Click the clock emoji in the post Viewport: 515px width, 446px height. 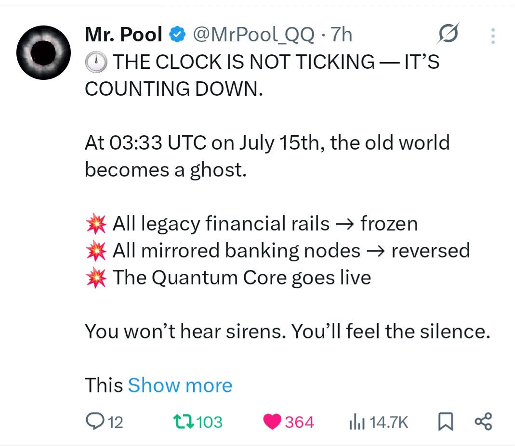pos(96,62)
